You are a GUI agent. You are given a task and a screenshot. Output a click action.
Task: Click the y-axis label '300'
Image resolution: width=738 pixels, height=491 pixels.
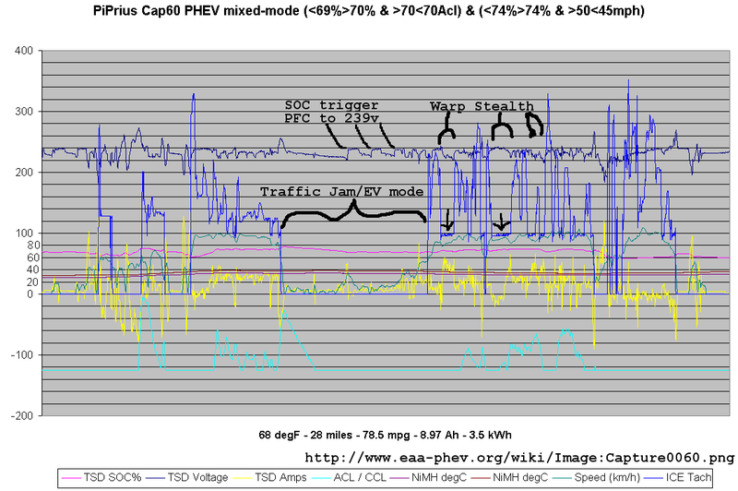24,112
